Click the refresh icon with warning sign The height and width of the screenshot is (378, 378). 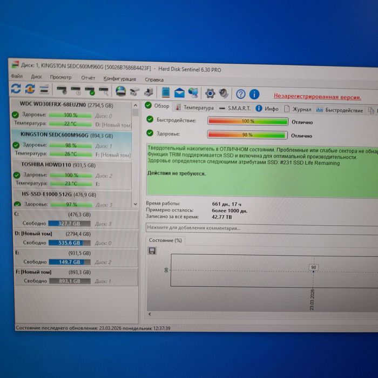click(30, 89)
